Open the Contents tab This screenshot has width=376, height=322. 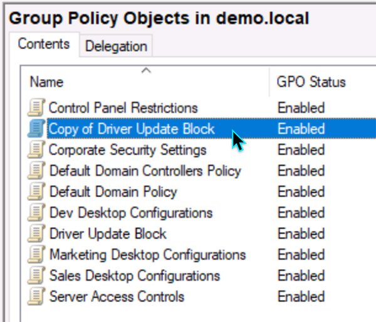[x=43, y=44]
